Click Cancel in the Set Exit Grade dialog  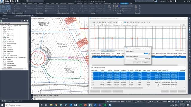[146, 62]
